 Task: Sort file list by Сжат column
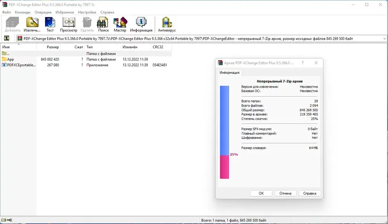point(72,47)
